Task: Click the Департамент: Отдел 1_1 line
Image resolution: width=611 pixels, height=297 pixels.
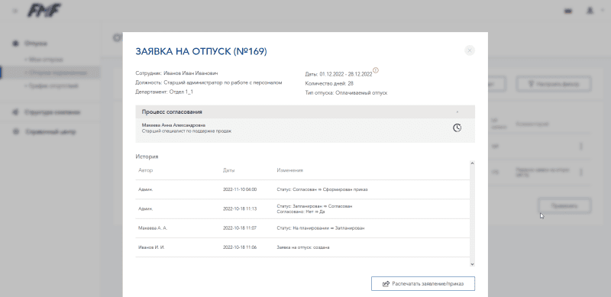Action: pyautogui.click(x=164, y=92)
